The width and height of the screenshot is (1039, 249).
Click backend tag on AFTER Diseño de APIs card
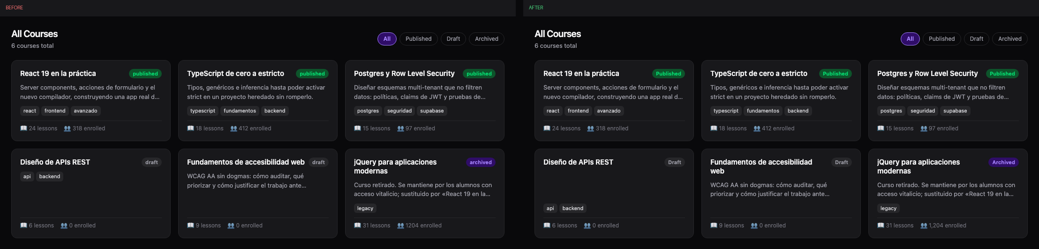[x=573, y=209]
